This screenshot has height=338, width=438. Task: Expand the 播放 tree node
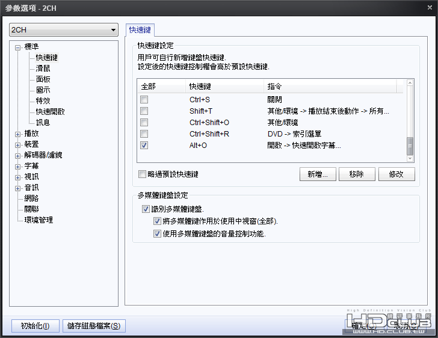[17, 134]
